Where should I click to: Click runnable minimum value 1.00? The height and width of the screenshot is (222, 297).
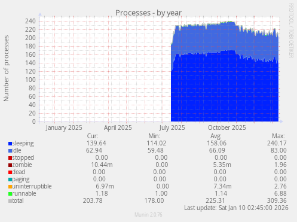point(161,193)
